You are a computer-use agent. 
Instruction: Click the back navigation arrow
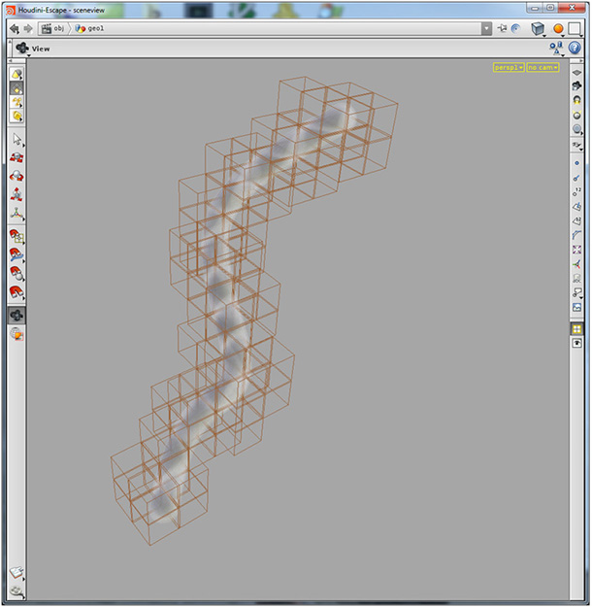click(15, 28)
